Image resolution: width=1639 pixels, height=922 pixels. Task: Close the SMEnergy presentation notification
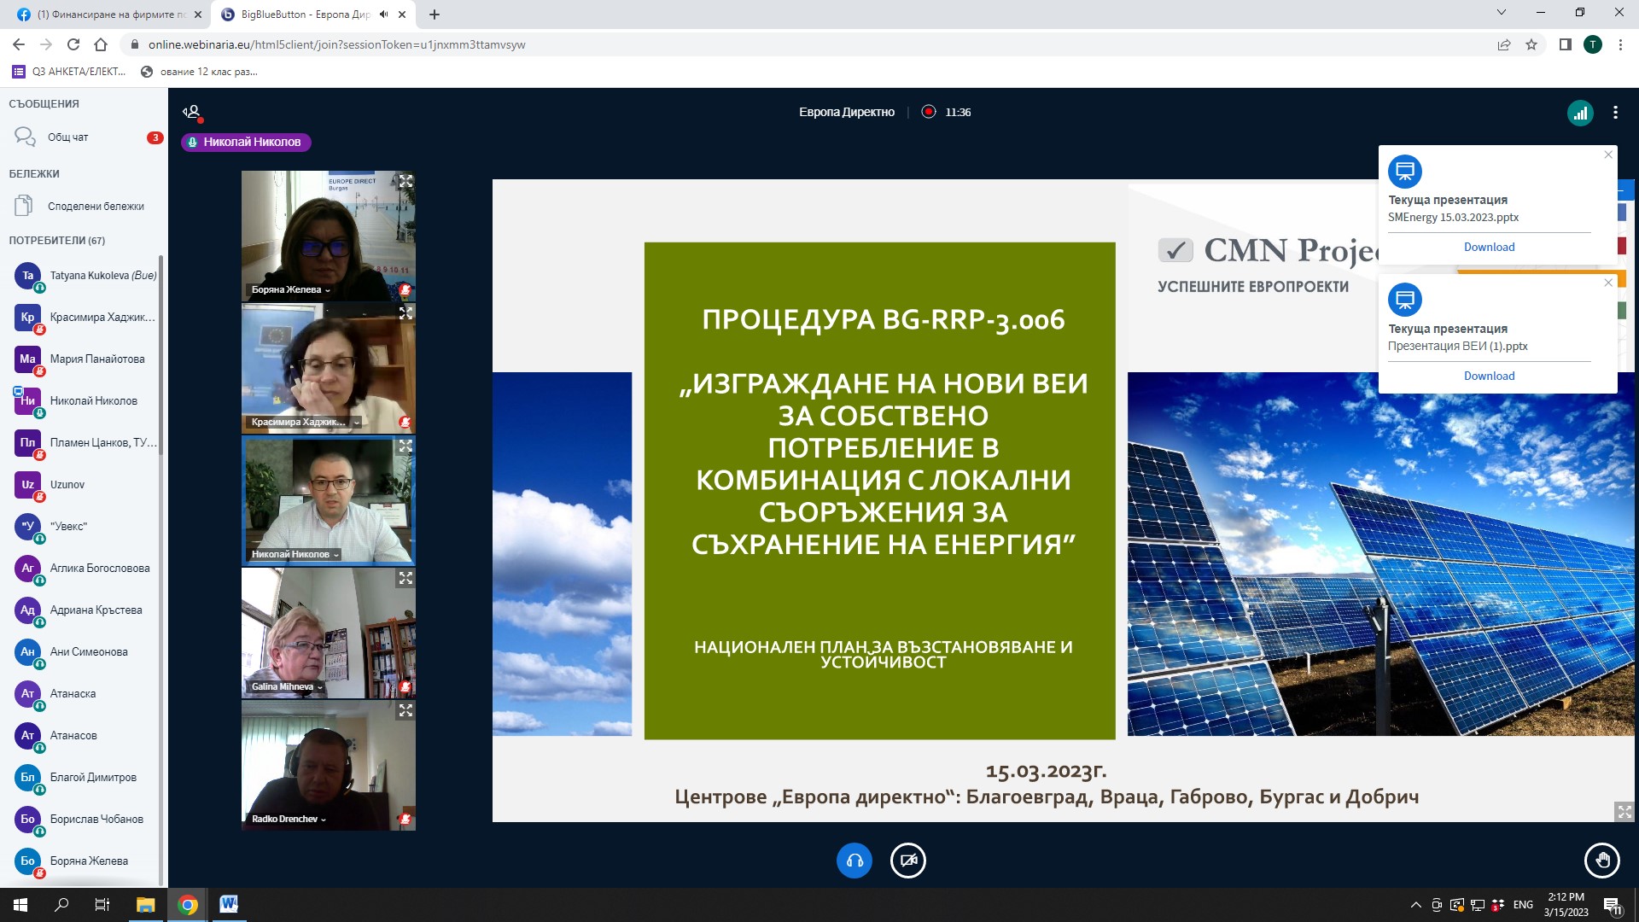click(1608, 155)
